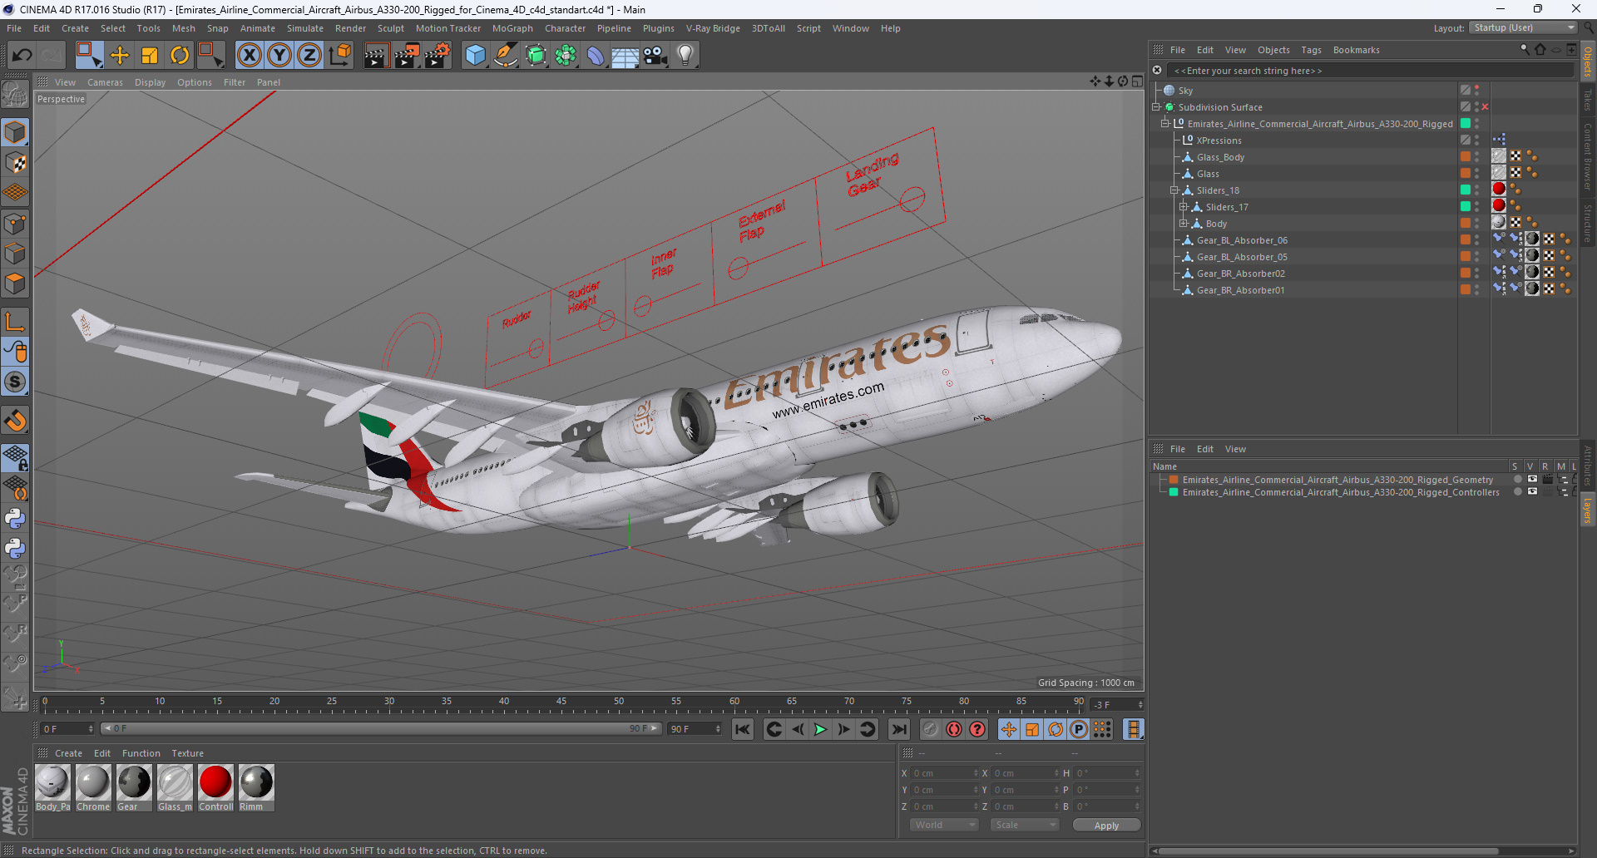1597x858 pixels.
Task: Add a camera object
Action: pos(655,56)
